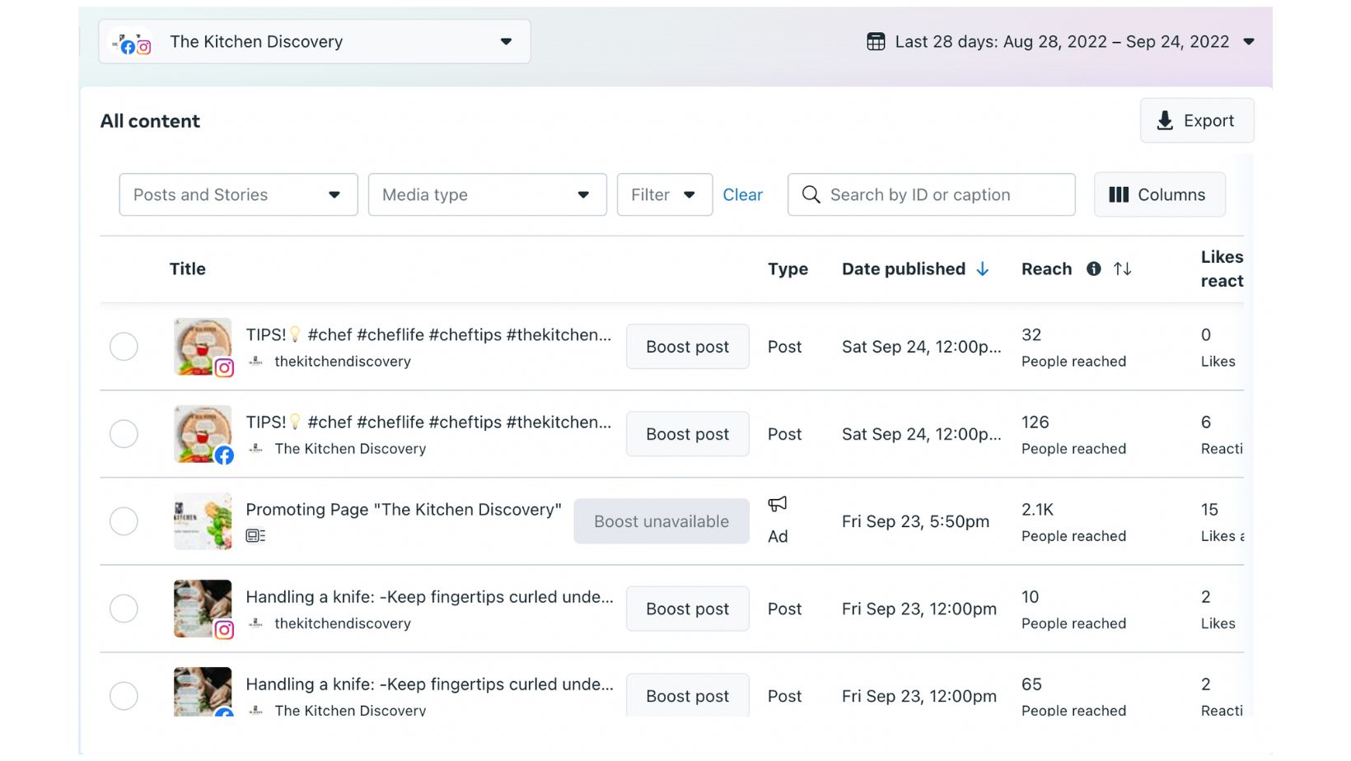Screen dimensions: 1351x761
Task: Click the Reach info icon
Action: [1093, 268]
